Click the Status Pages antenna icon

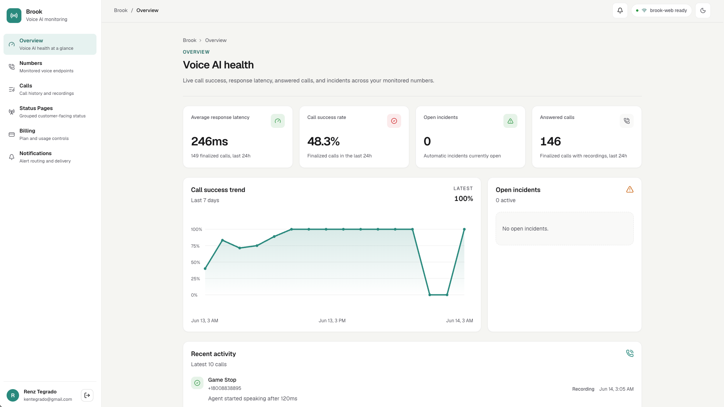point(12,112)
